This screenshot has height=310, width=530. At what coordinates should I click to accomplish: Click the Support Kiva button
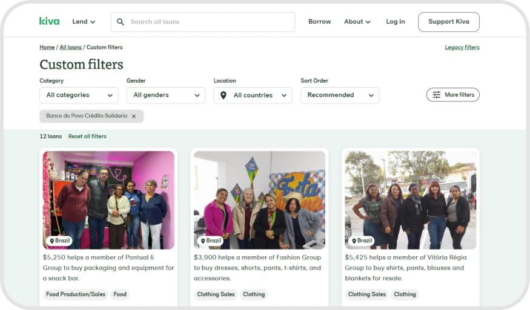point(449,22)
